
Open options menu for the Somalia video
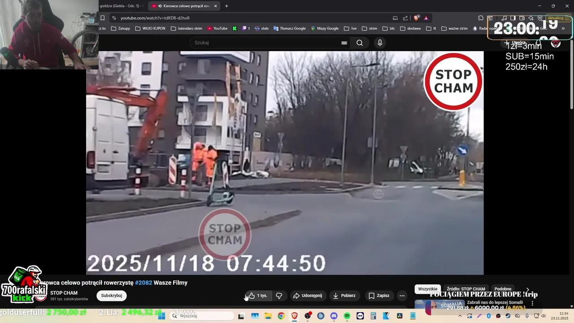533,303
